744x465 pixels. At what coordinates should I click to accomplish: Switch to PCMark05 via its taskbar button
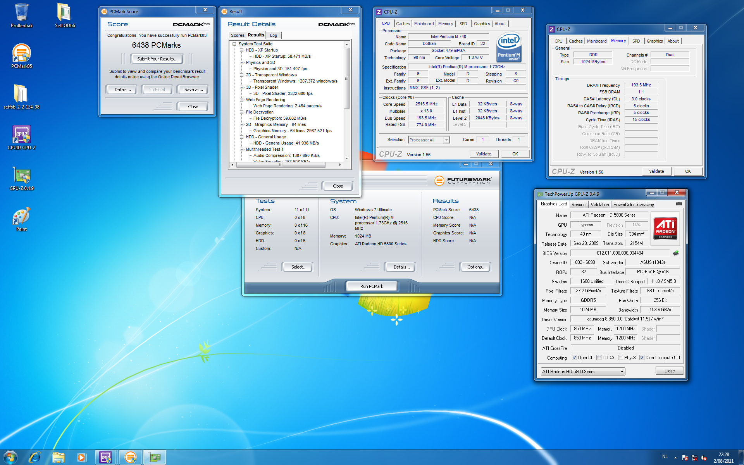(x=130, y=457)
